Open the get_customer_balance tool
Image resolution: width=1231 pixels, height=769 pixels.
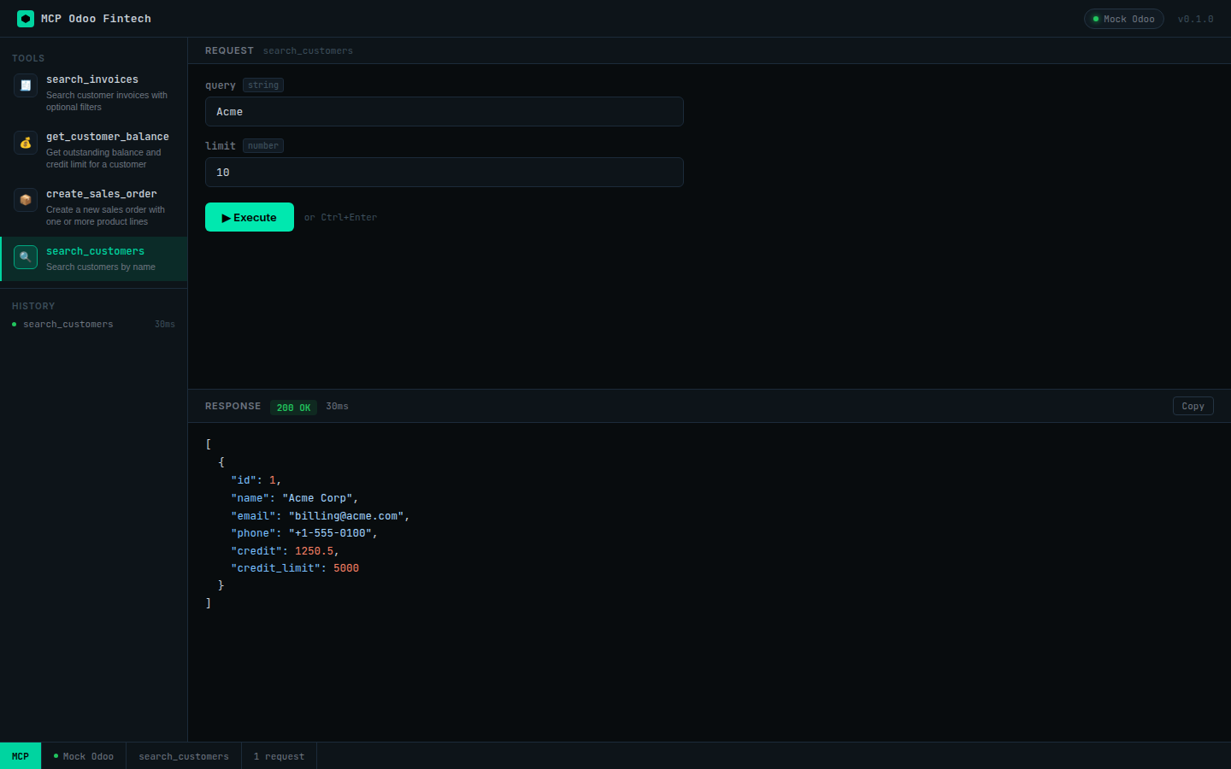(94, 150)
